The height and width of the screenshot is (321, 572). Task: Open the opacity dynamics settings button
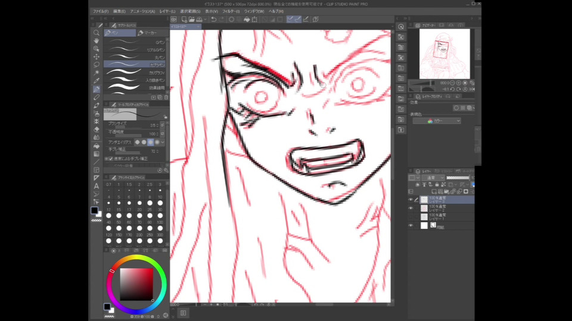(163, 134)
